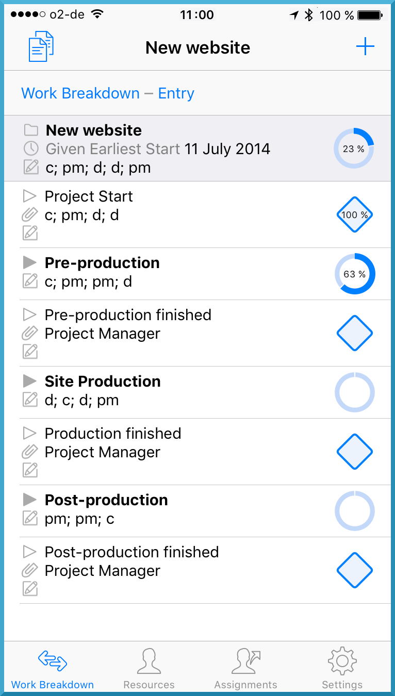The height and width of the screenshot is (696, 395).
Task: Click the triangle beside Post-production finished
Action: click(30, 552)
